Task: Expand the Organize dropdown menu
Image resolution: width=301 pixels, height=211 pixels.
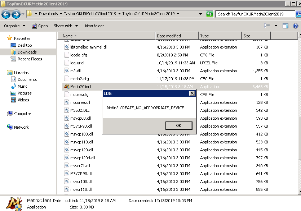Action: click(14, 26)
